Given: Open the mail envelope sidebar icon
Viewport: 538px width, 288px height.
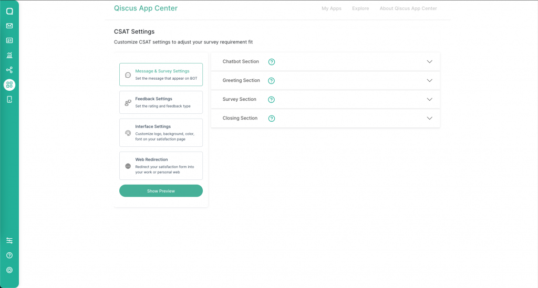Looking at the screenshot, I should tap(9, 26).
